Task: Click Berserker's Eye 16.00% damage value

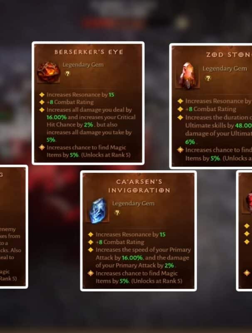Action: [57, 117]
